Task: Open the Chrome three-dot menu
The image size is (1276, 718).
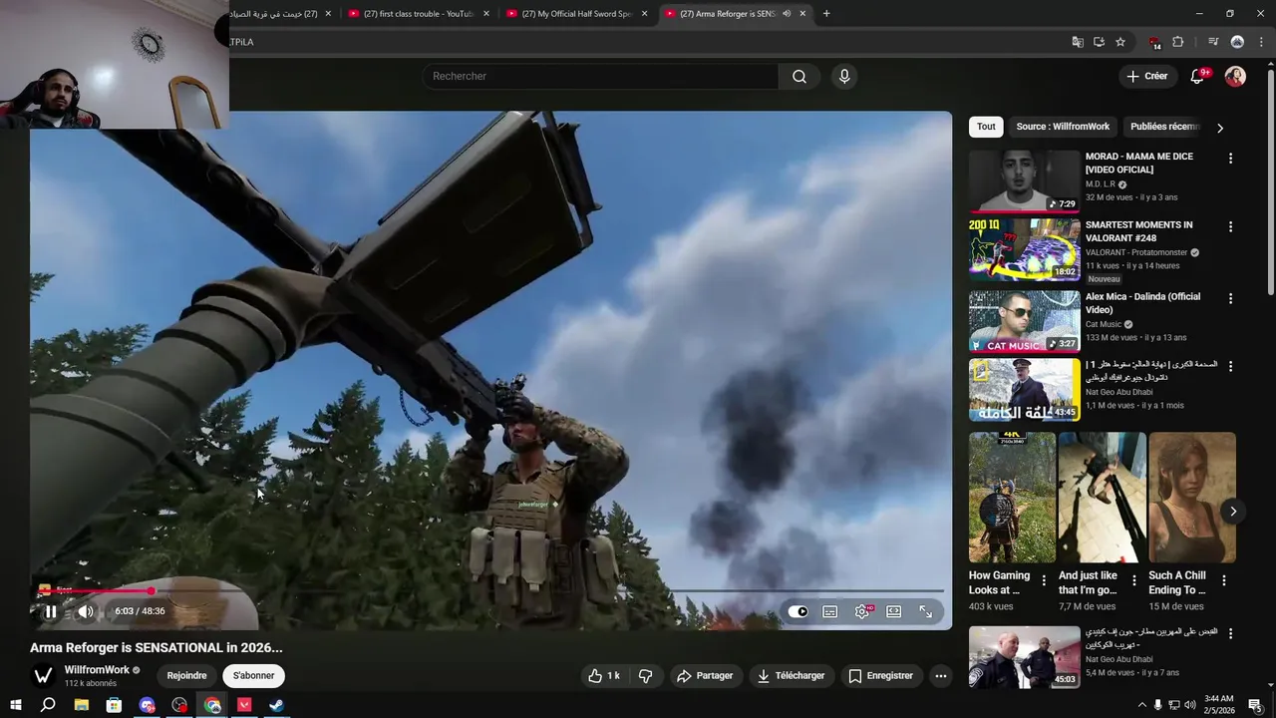Action: pos(1259,42)
